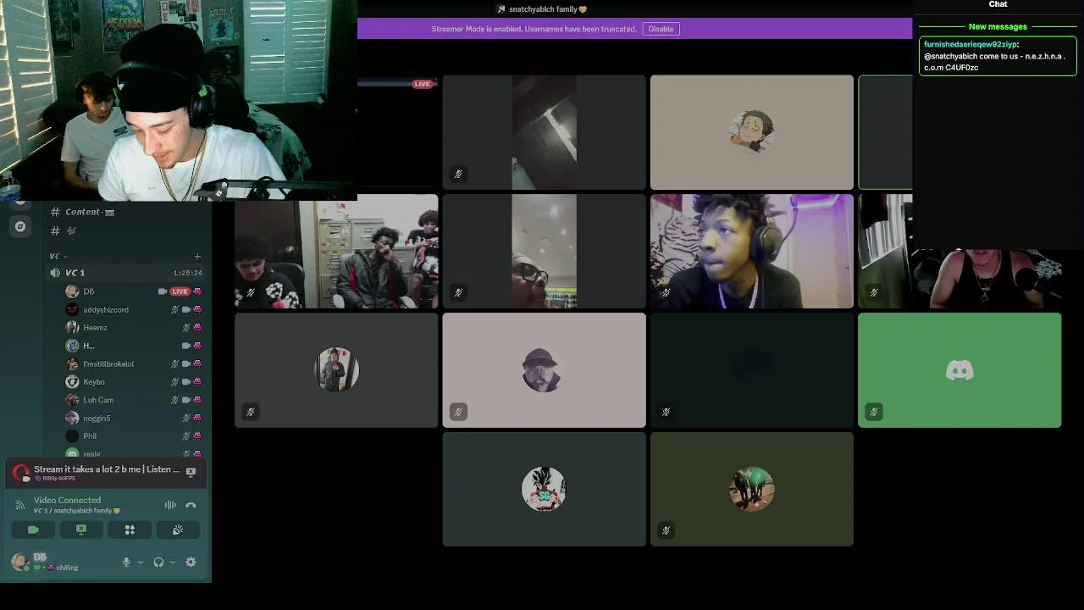The height and width of the screenshot is (610, 1084).
Task: Toggle noise suppression waveform icon
Action: pyautogui.click(x=170, y=505)
